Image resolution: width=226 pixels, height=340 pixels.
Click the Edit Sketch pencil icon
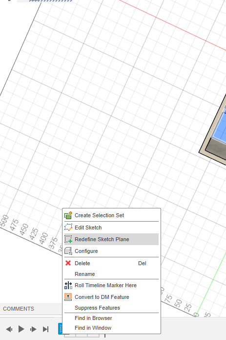(68, 227)
